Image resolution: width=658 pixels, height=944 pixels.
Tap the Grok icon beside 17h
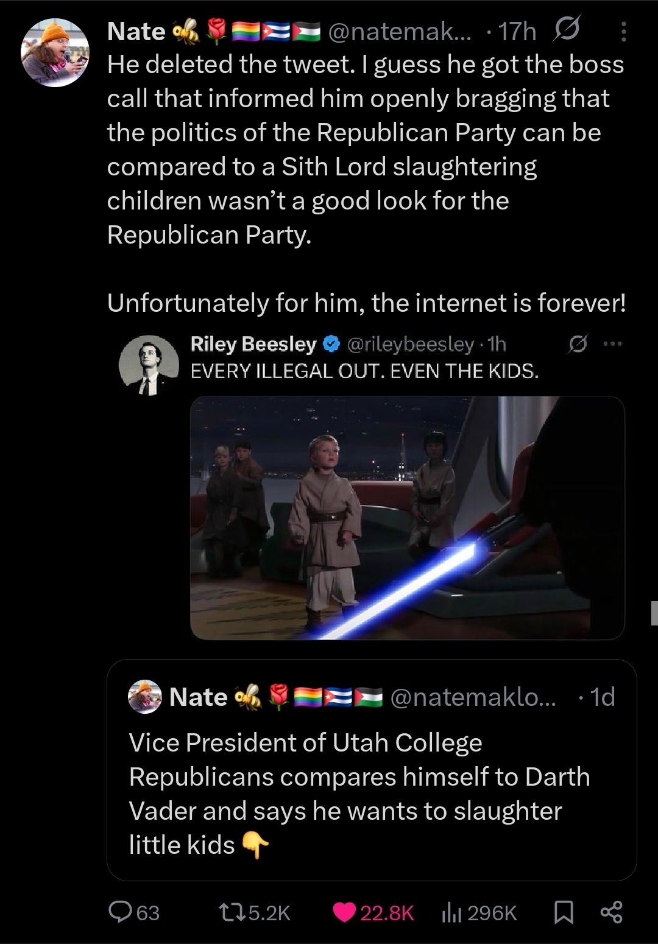566,30
